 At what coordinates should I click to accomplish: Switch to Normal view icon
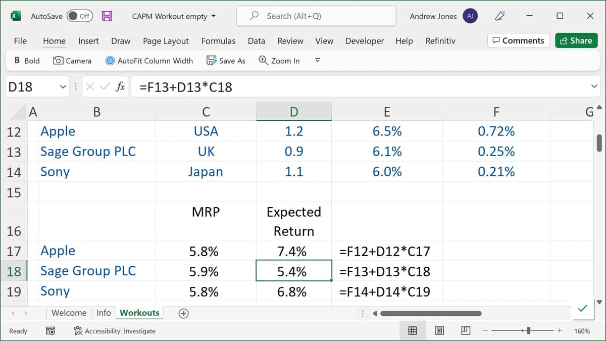(413, 331)
